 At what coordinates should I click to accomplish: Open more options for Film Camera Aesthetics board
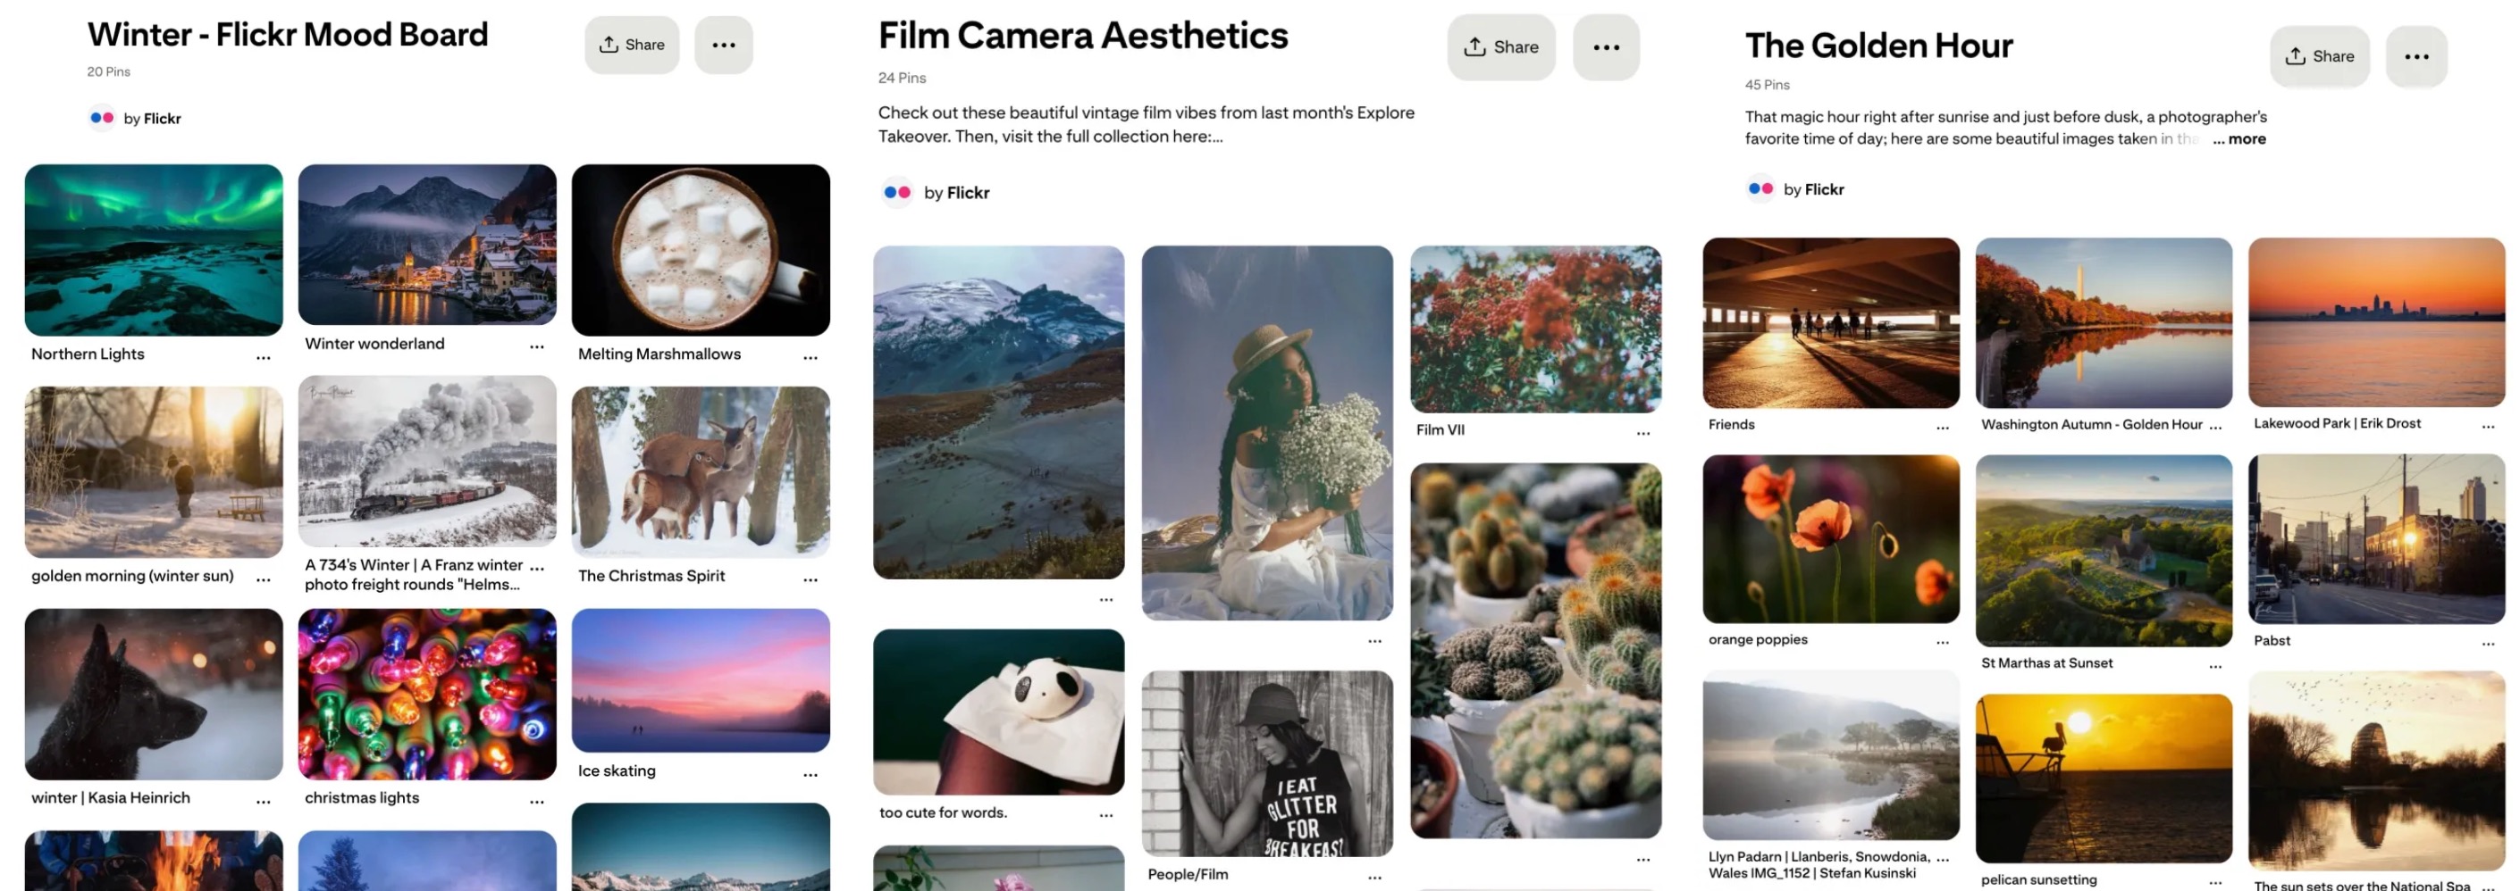pyautogui.click(x=1604, y=47)
